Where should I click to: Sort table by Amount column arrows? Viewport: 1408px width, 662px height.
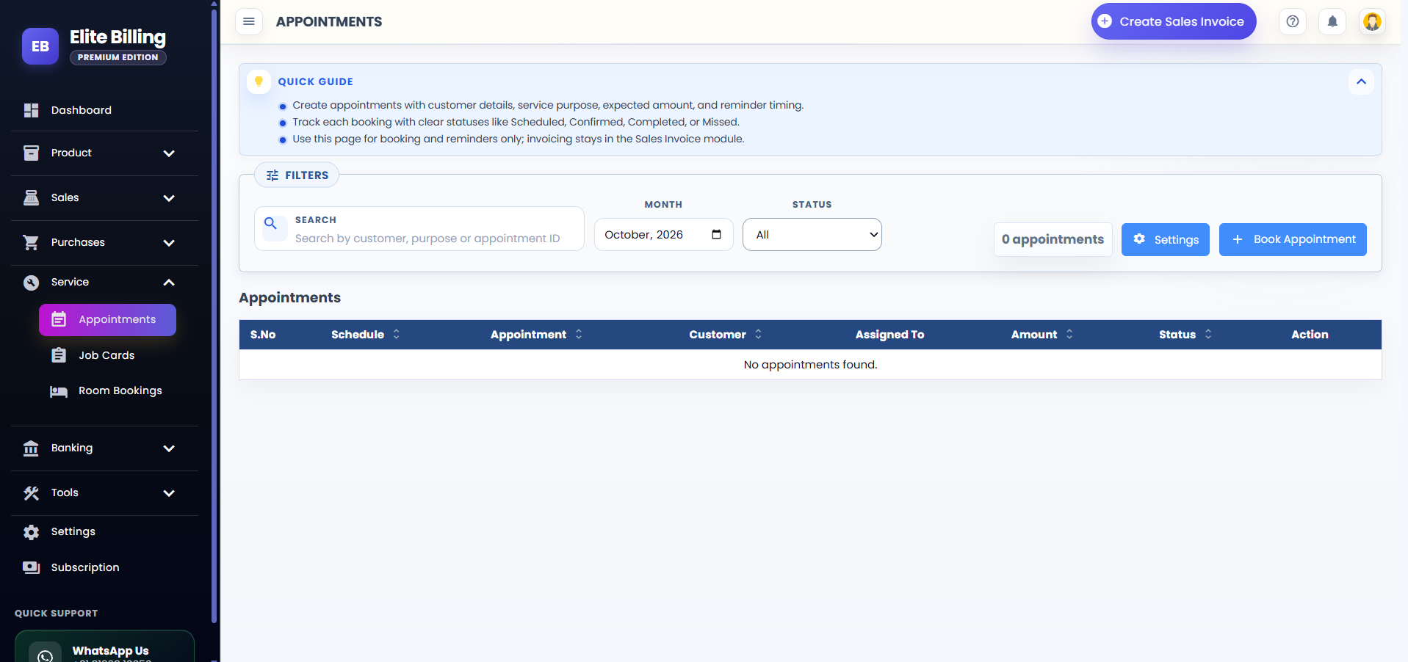click(1069, 334)
